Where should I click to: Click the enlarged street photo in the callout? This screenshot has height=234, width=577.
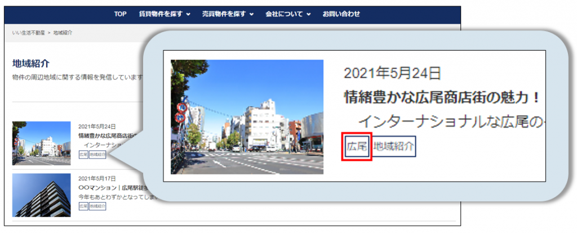coord(247,116)
